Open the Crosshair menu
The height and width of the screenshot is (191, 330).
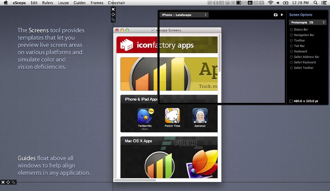click(116, 3)
